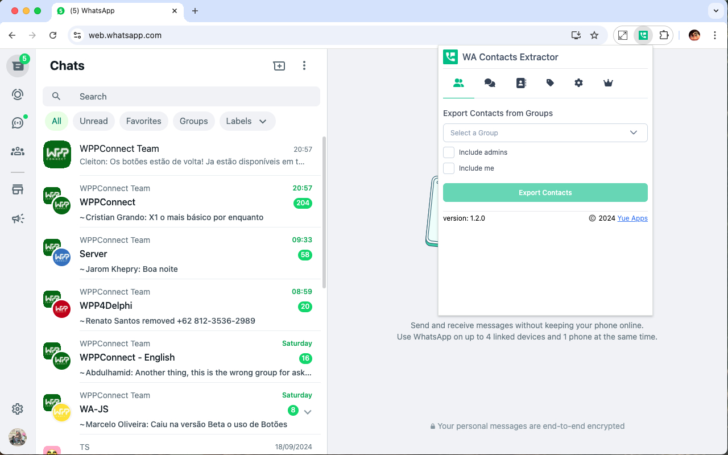The image size is (728, 455).
Task: Open the Premium crown tab in extractor
Action: pos(608,83)
